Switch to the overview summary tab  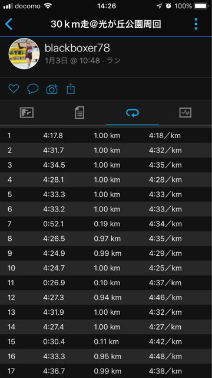tap(26, 113)
